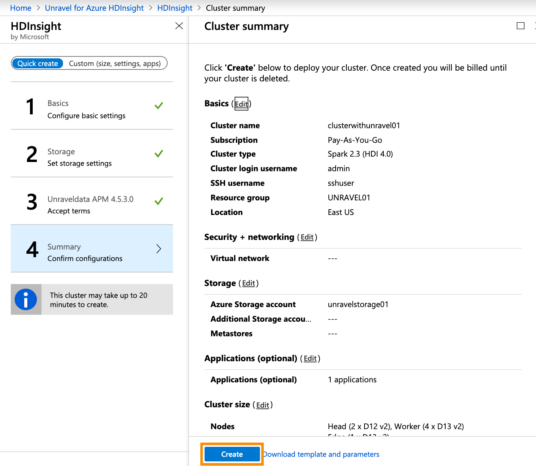Click the 20 minutes to create notice
This screenshot has height=466, width=536.
tap(92, 299)
